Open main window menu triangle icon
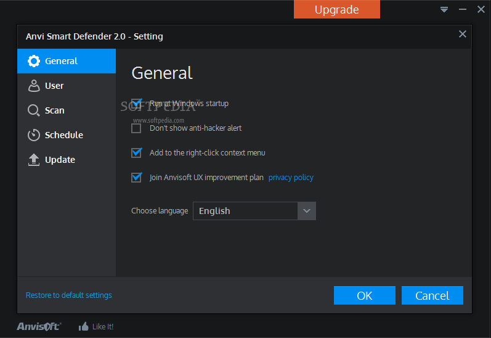The width and height of the screenshot is (491, 338). 444,9
